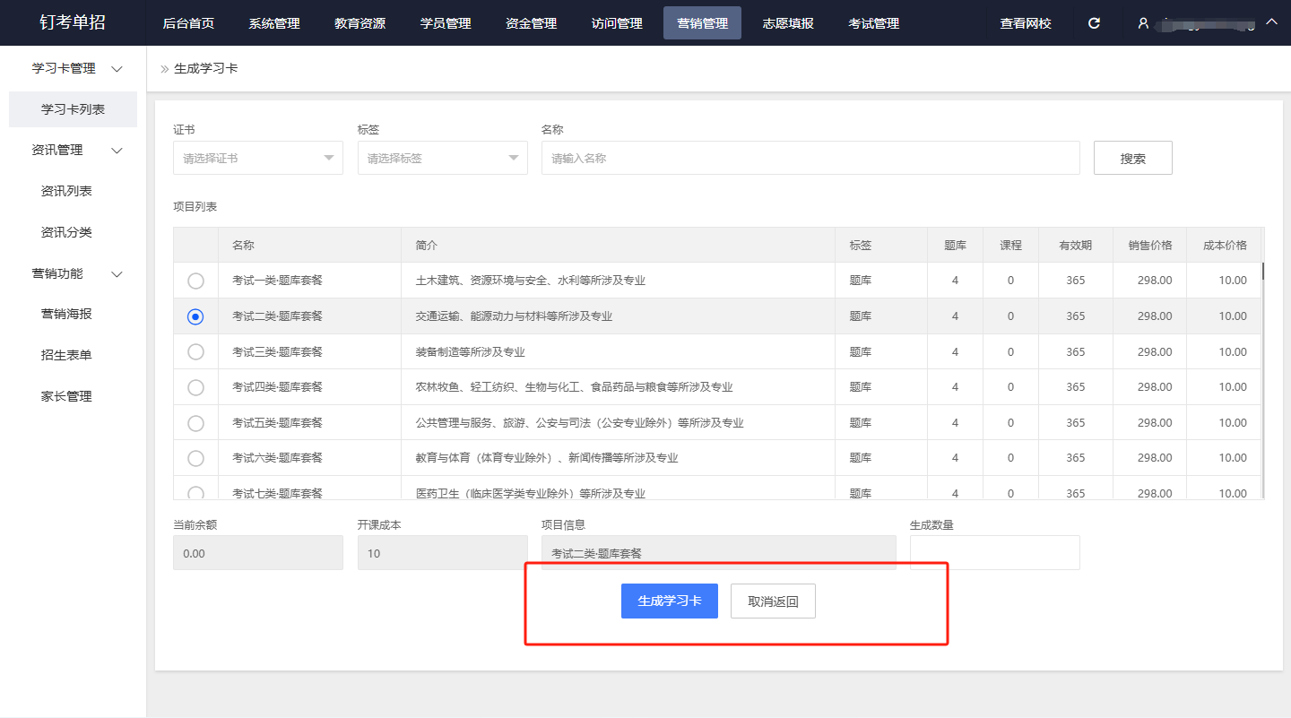Open the 证书 dropdown selector
This screenshot has width=1291, height=718.
point(257,158)
